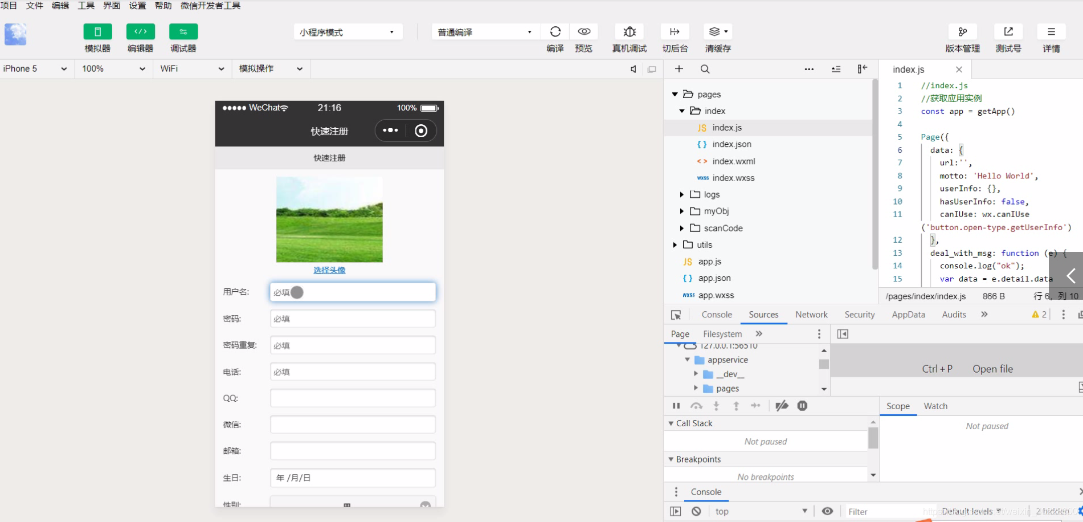This screenshot has height=522, width=1083.
Task: Toggle pause on exceptions icon
Action: click(802, 406)
